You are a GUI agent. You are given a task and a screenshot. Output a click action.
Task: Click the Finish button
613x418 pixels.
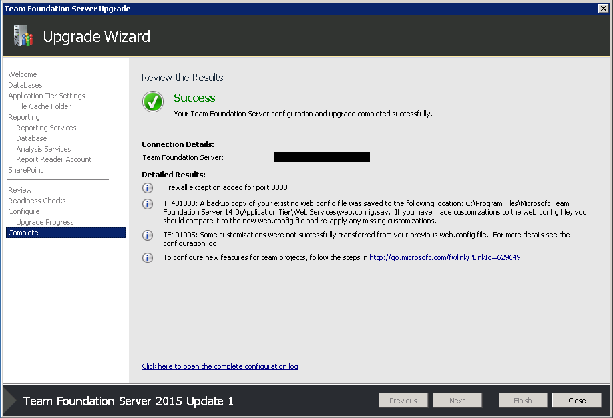point(522,401)
